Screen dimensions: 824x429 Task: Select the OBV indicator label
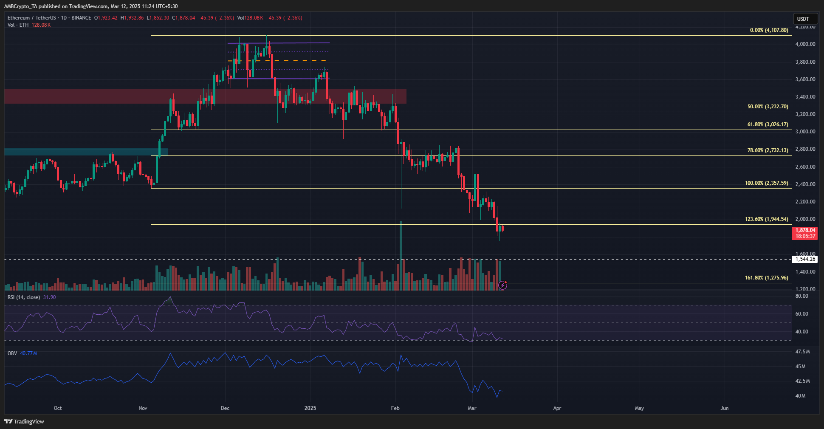(x=12, y=353)
